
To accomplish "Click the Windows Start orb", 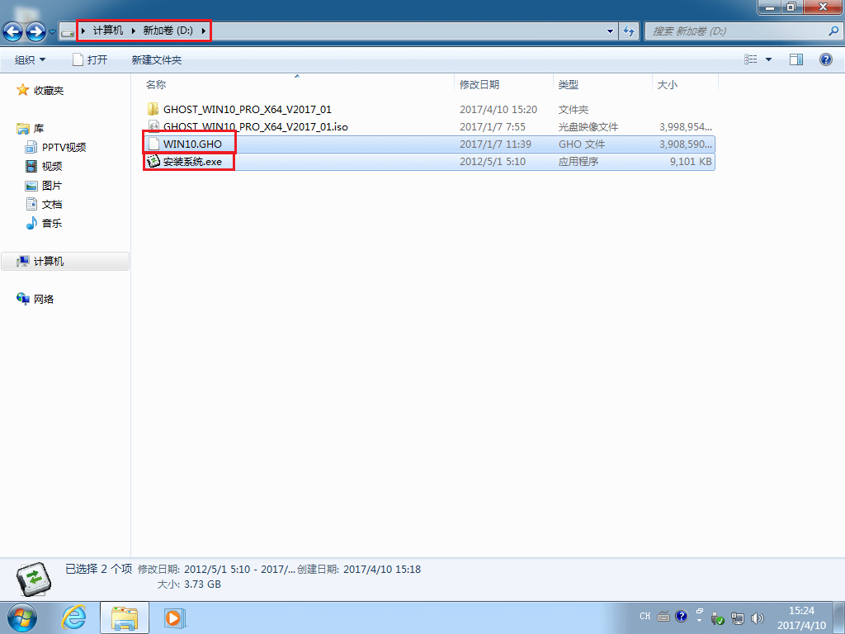I will [22, 617].
